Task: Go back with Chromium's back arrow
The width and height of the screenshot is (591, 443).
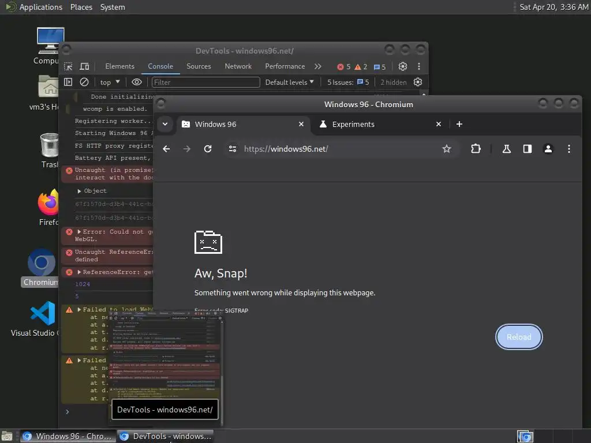Action: point(166,149)
